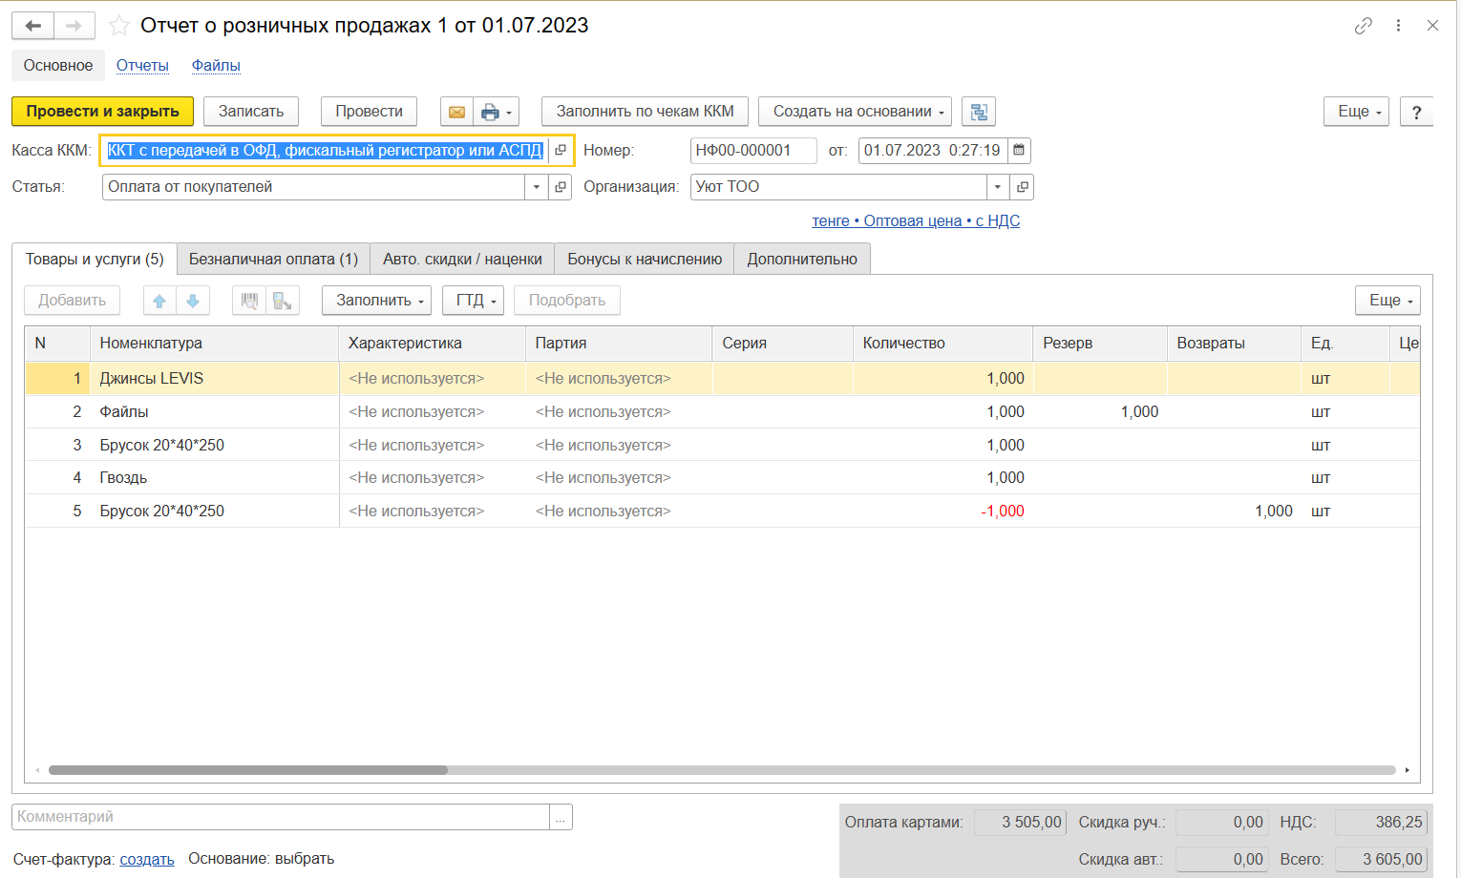This screenshot has width=1461, height=878.
Task: Open the Дополнительно tab
Action: [x=802, y=260]
